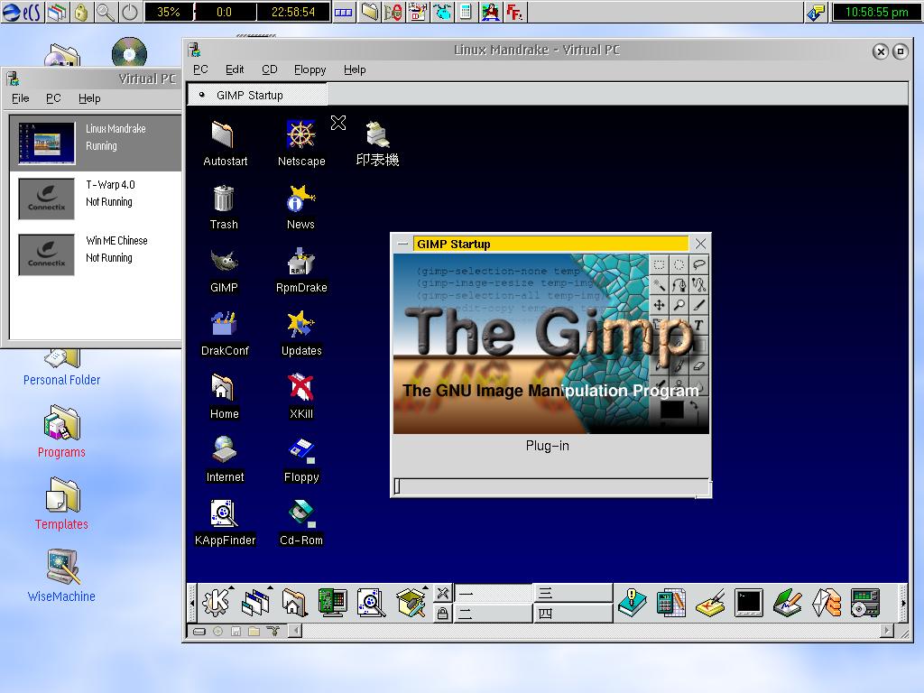
Task: Select the Netscape desktop icon
Action: pos(301,143)
